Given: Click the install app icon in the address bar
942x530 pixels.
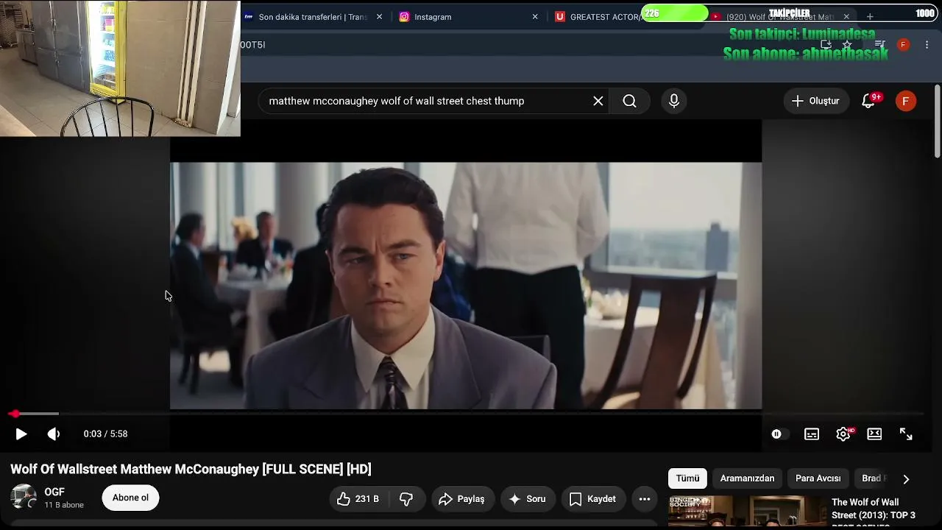Looking at the screenshot, I should click(x=826, y=45).
